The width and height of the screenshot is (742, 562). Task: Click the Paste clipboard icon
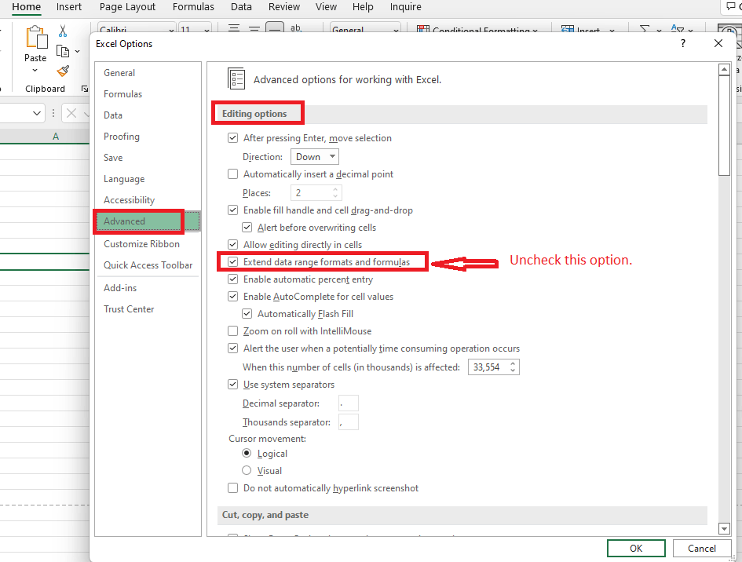coord(36,38)
